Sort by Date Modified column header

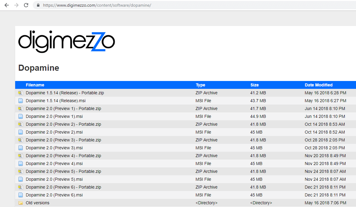(x=318, y=85)
